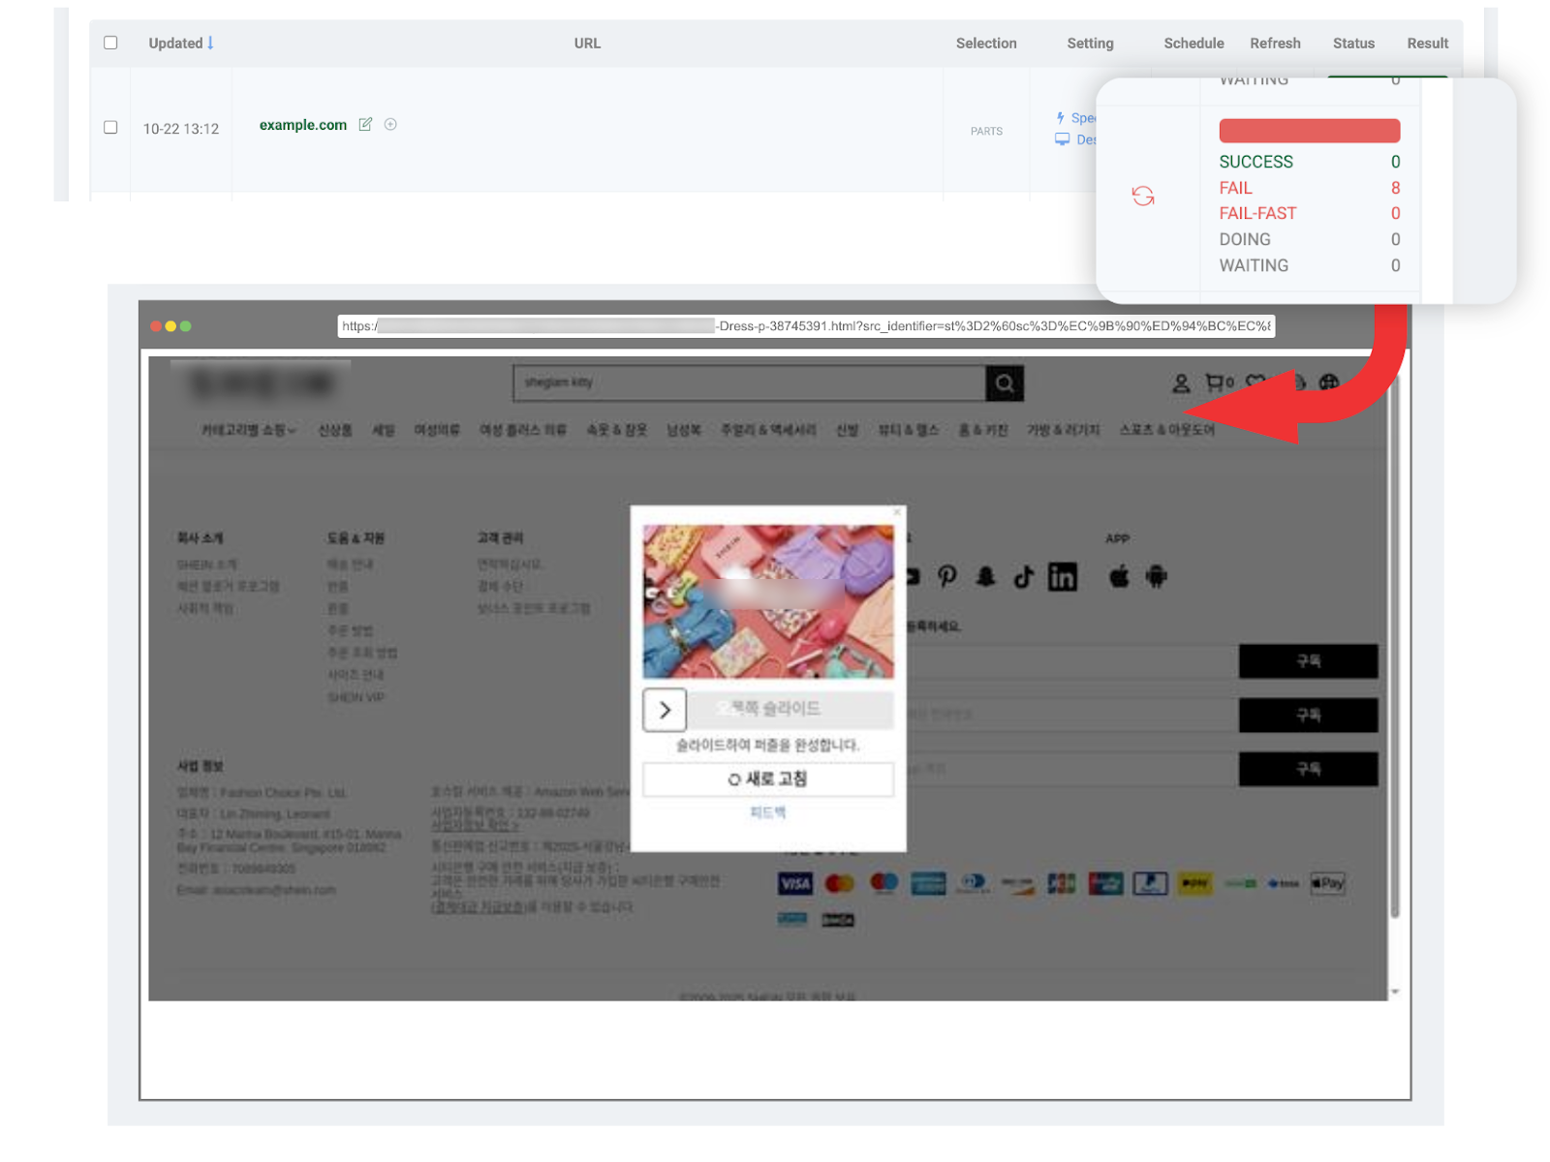The height and width of the screenshot is (1162, 1550).
Task: Click the TikTok social icon
Action: click(x=1023, y=577)
